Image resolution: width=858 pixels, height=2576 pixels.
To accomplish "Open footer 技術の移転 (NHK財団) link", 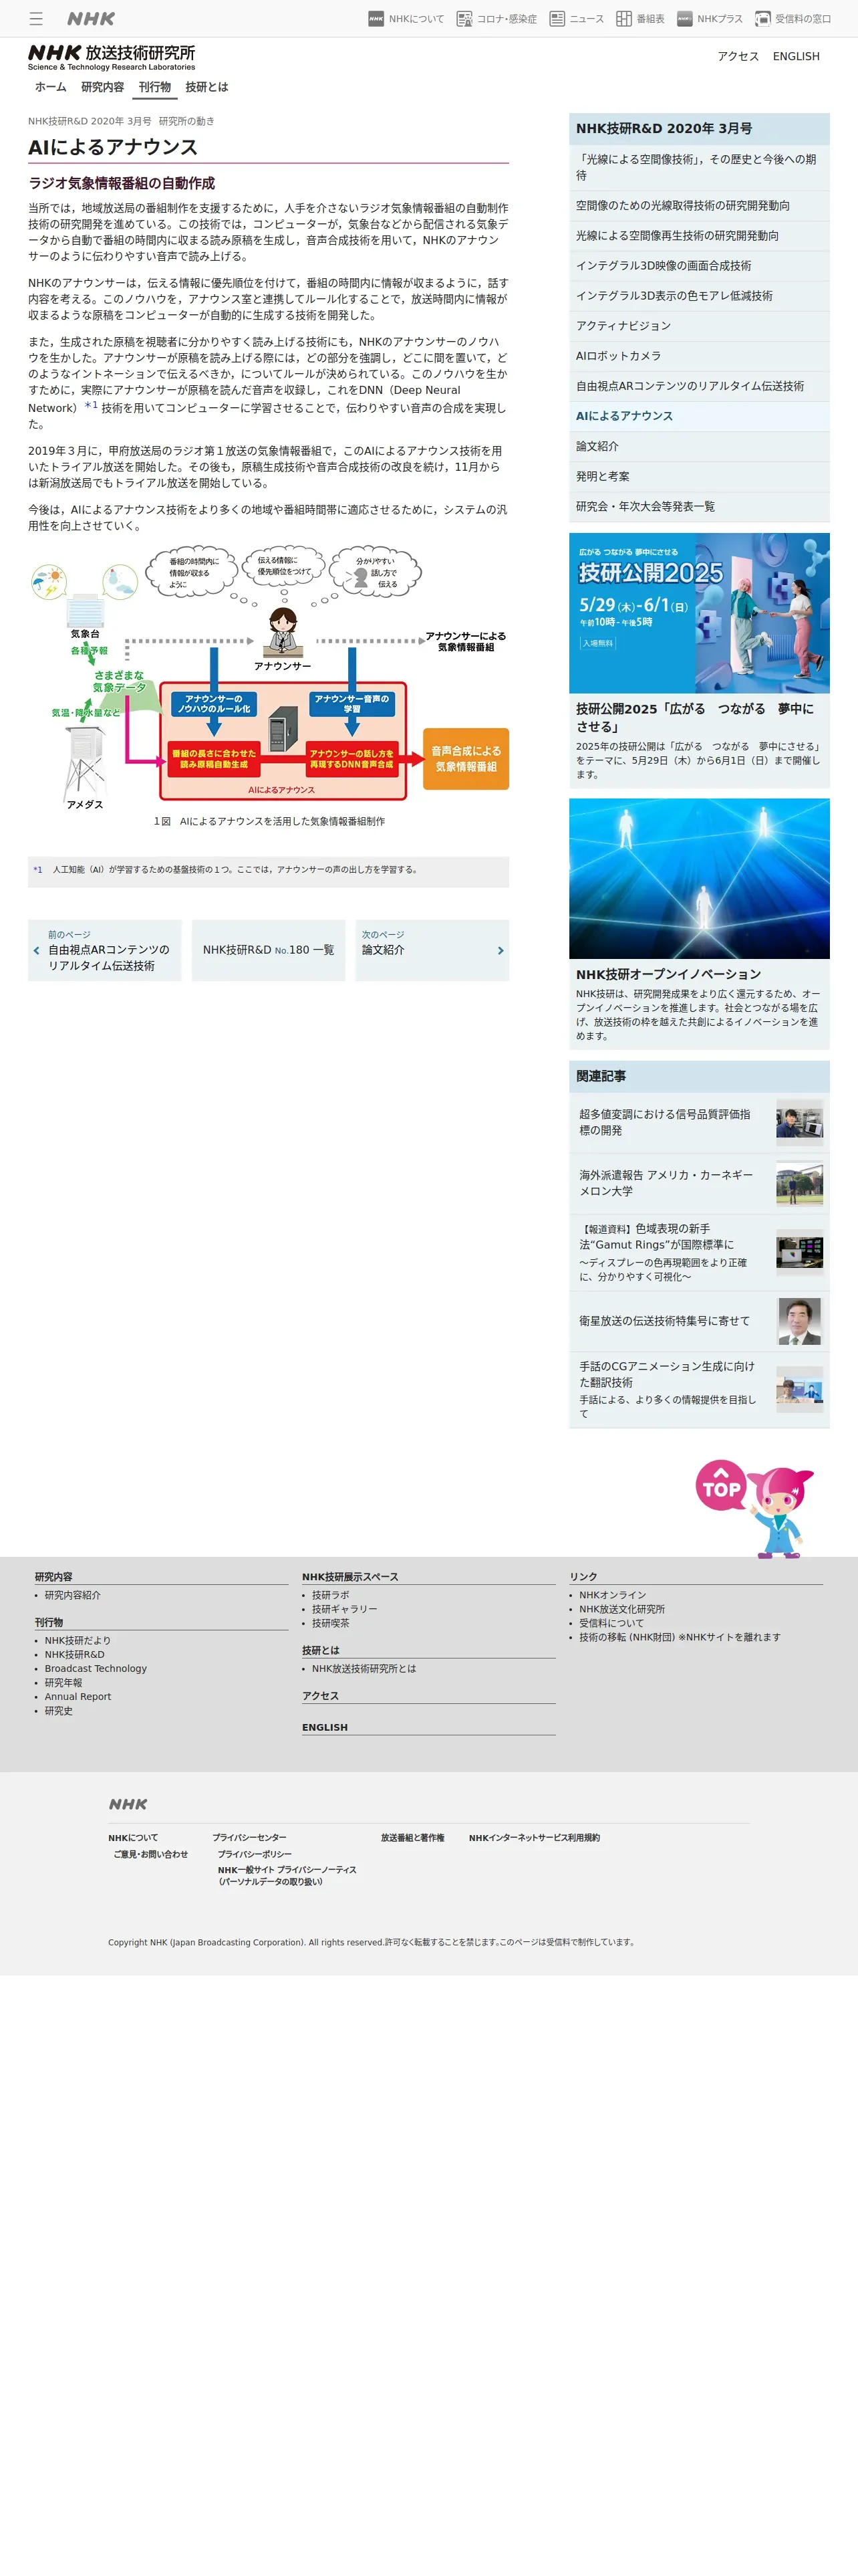I will 679,1637.
